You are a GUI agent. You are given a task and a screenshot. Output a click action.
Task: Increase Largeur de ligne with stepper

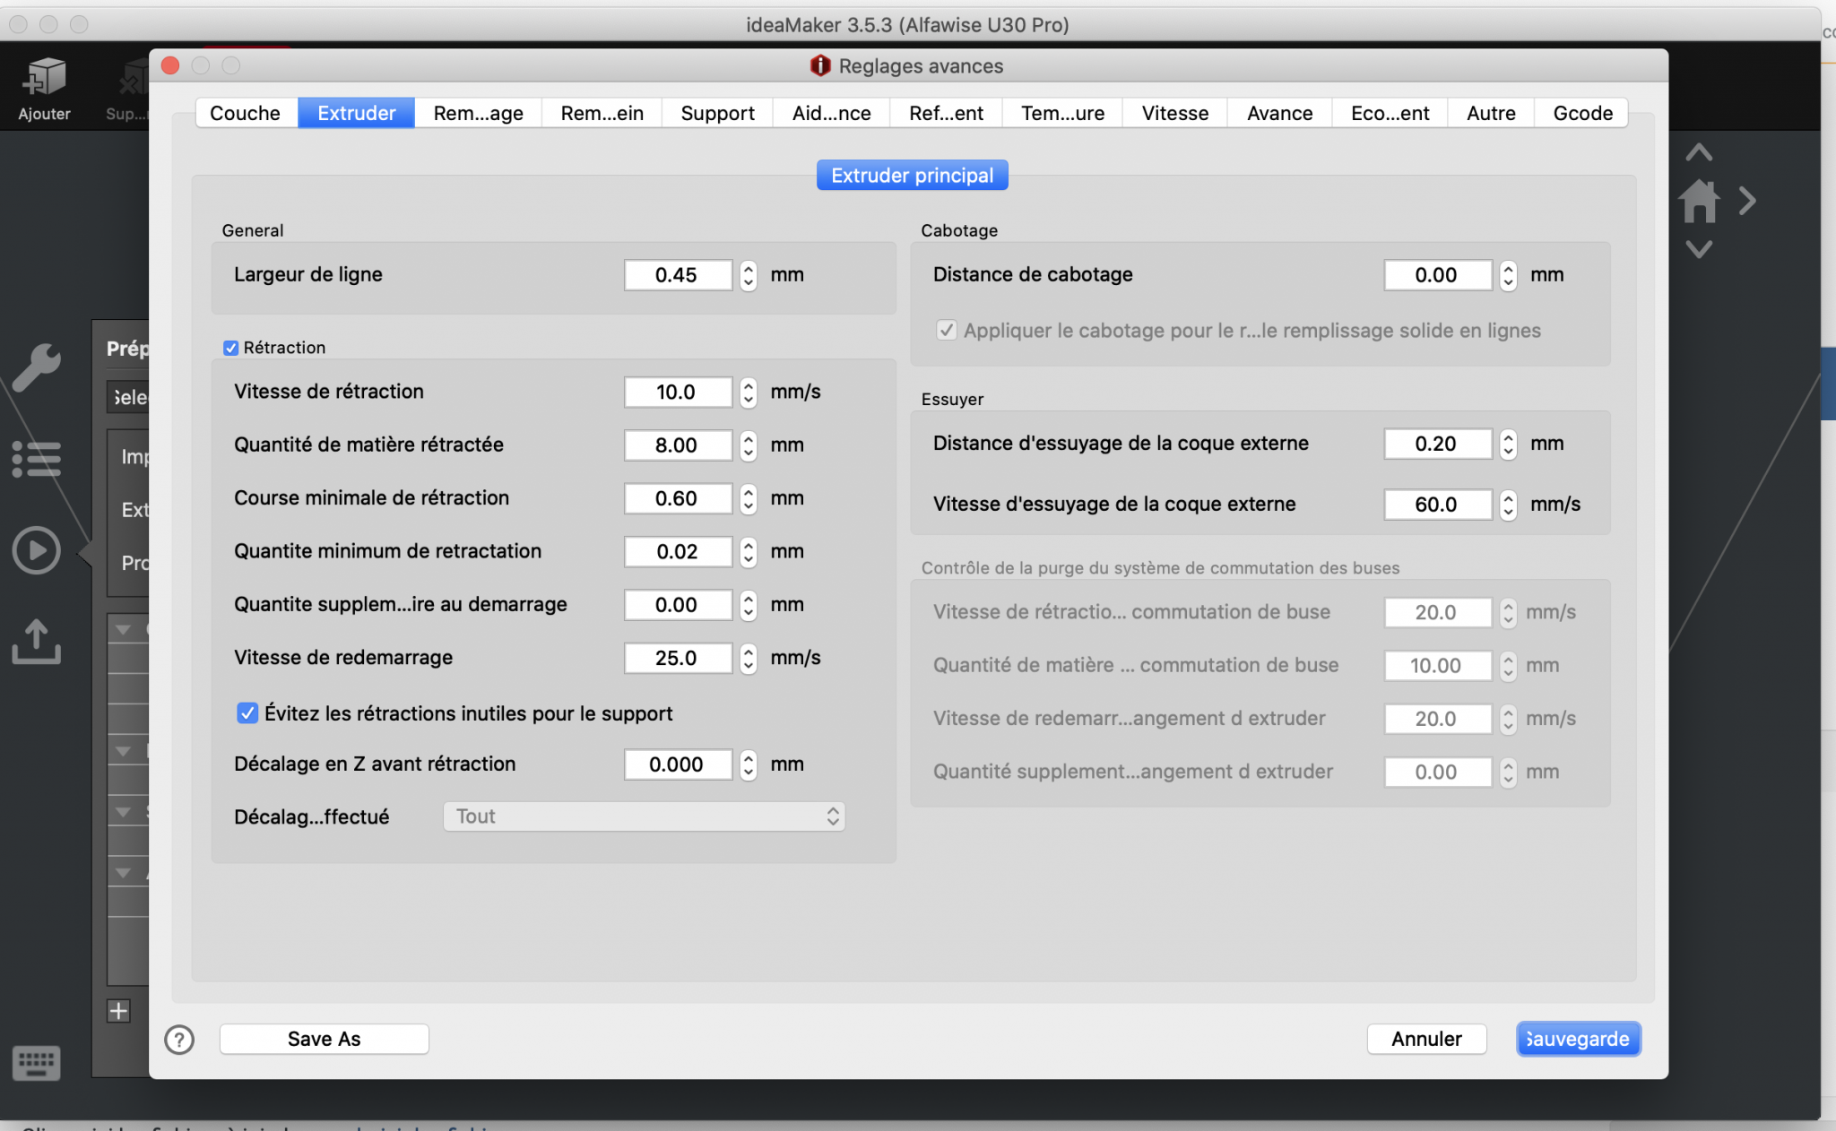click(749, 268)
